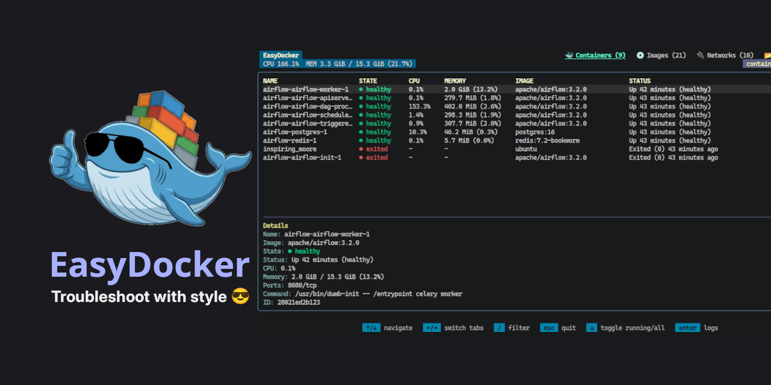Select the airflow-airflow-init-1 container name
Image resolution: width=771 pixels, height=385 pixels.
302,158
